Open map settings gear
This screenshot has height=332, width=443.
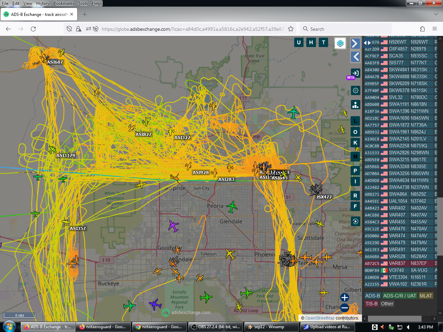355,91
